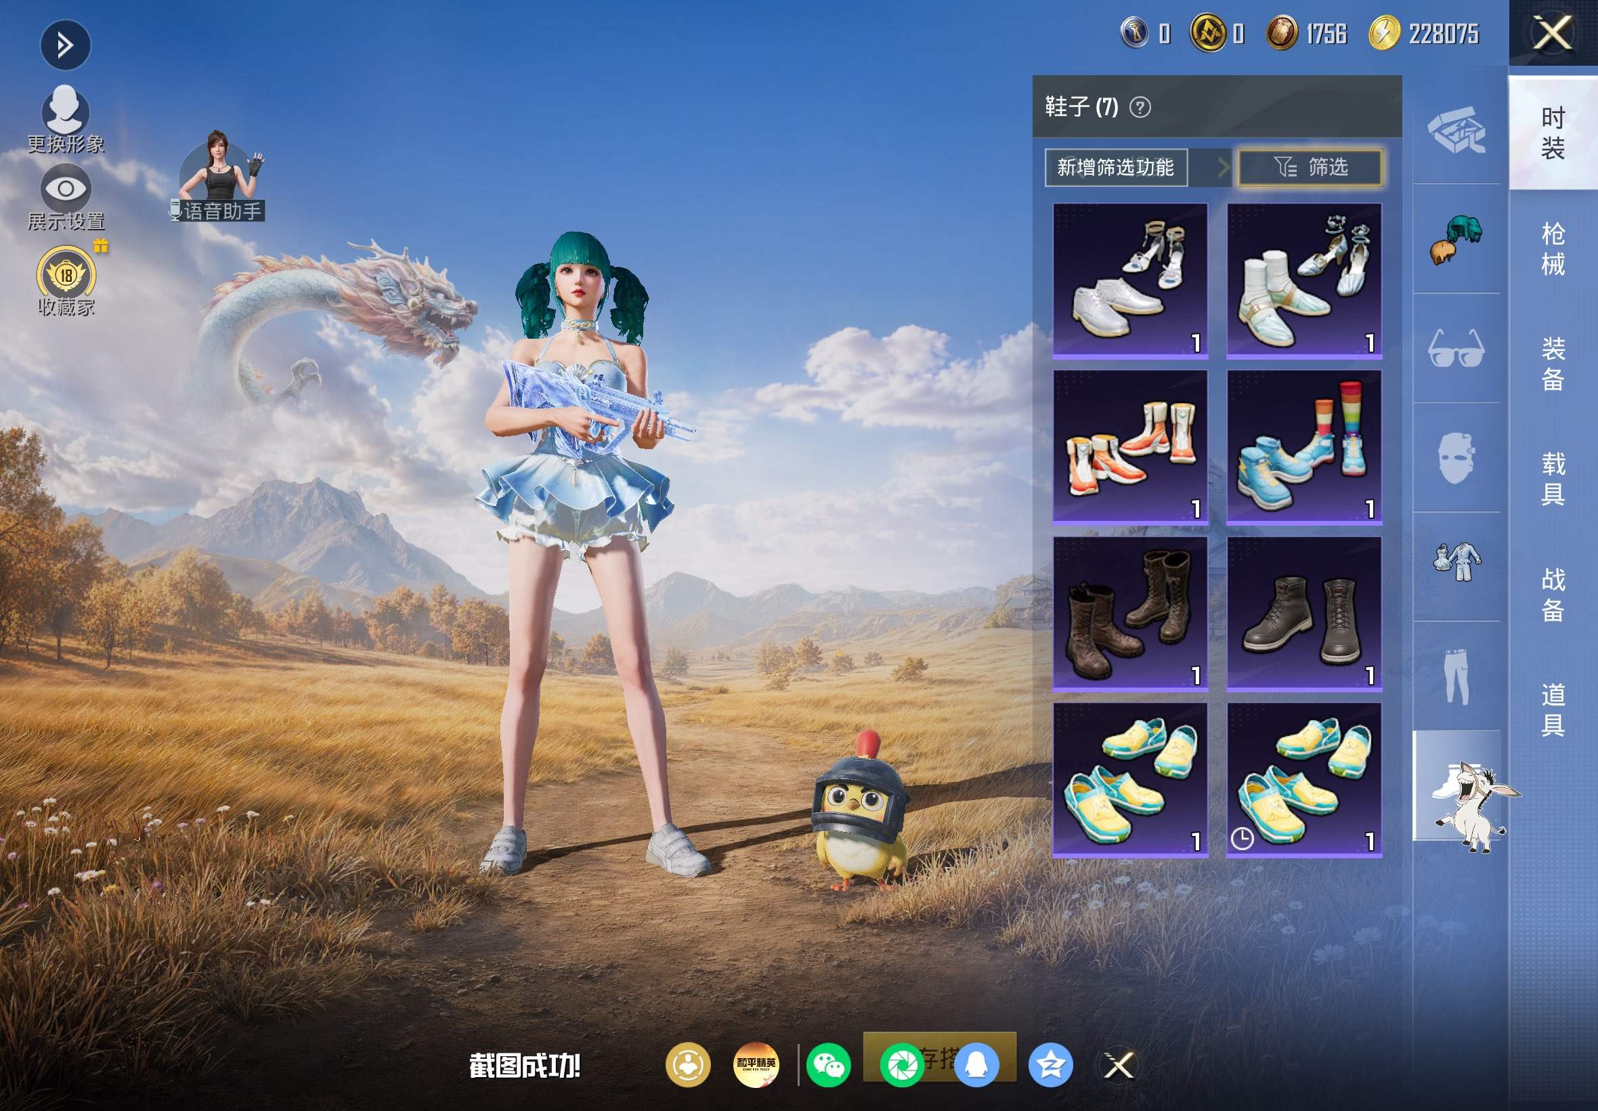Open the 语音助手 voice assistant
The height and width of the screenshot is (1111, 1598).
point(220,177)
